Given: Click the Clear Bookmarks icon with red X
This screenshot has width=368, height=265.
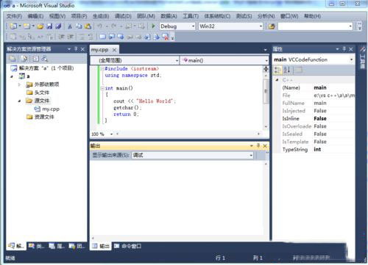Looking at the screenshot, I should click(166, 37).
